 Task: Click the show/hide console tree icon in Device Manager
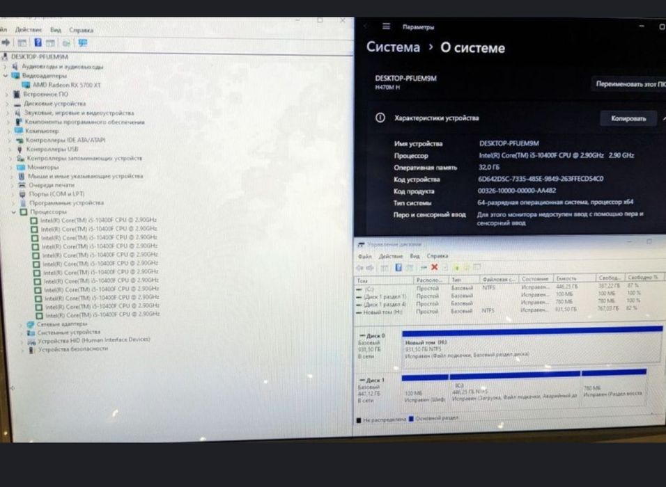click(22, 42)
